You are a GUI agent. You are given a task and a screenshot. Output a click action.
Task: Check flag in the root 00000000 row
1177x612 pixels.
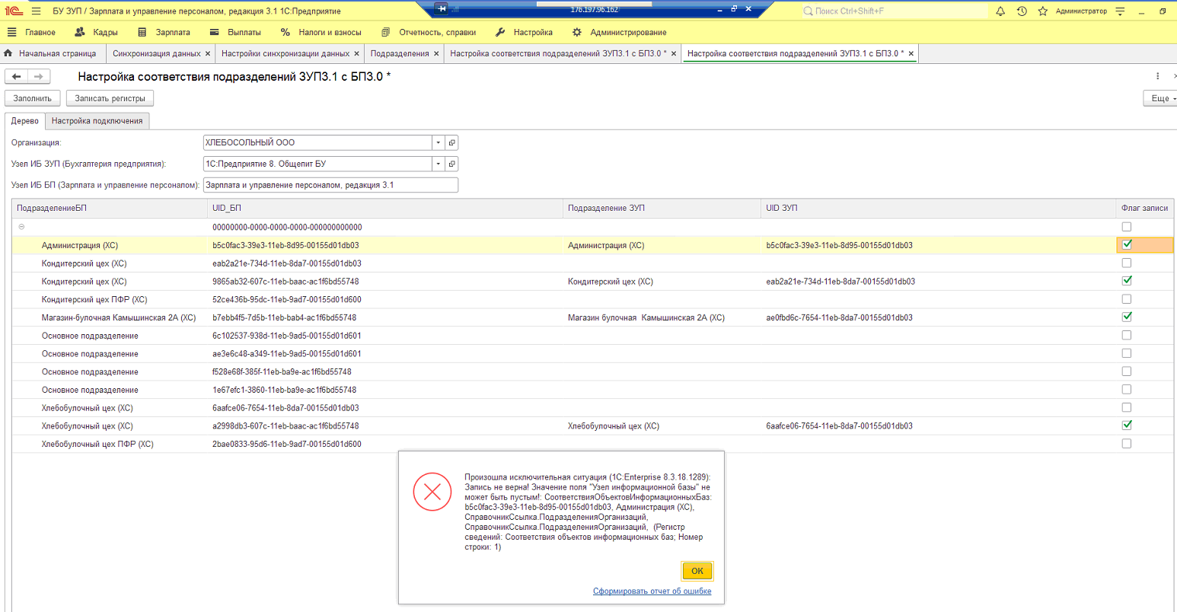(1127, 227)
